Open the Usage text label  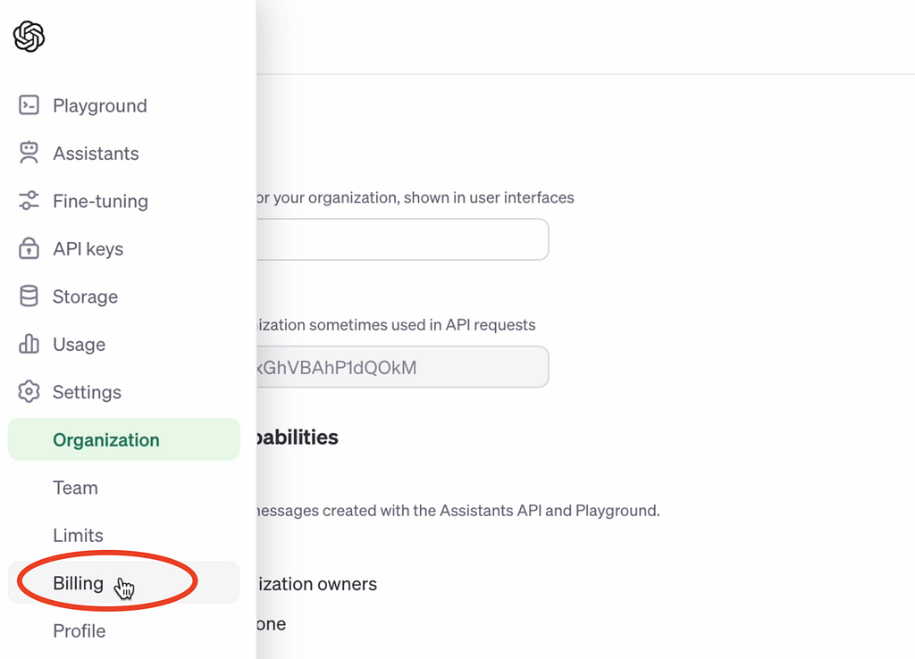click(80, 344)
